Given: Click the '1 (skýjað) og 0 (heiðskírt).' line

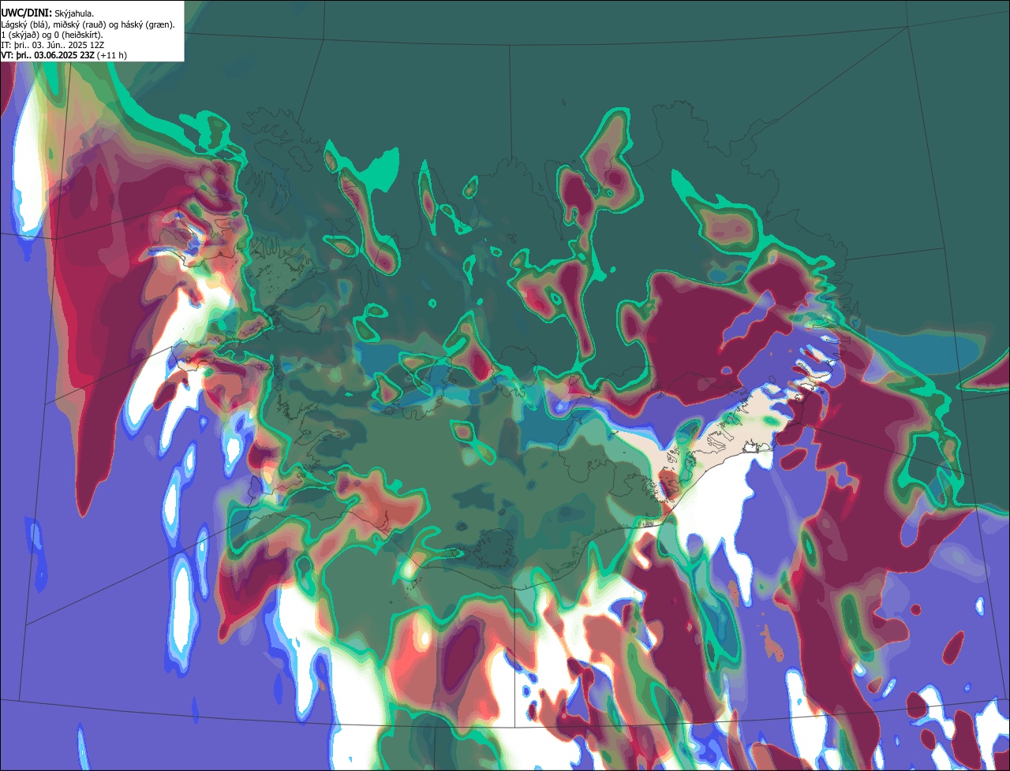Looking at the screenshot, I should pyautogui.click(x=52, y=35).
